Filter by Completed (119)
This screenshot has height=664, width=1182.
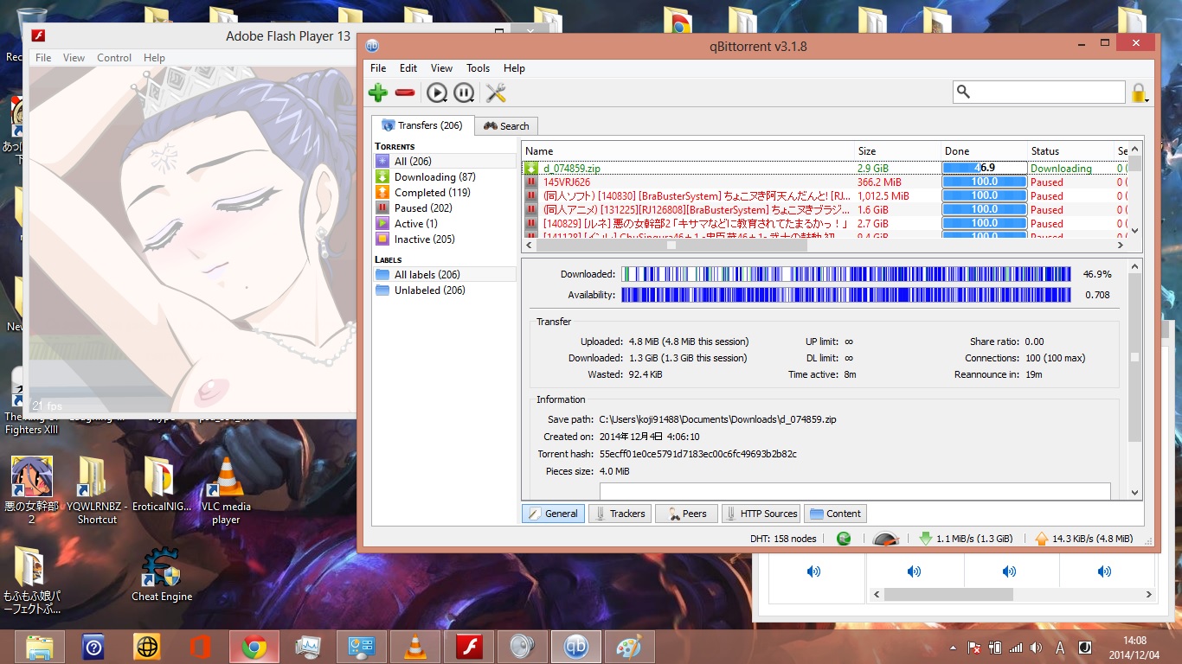point(445,192)
